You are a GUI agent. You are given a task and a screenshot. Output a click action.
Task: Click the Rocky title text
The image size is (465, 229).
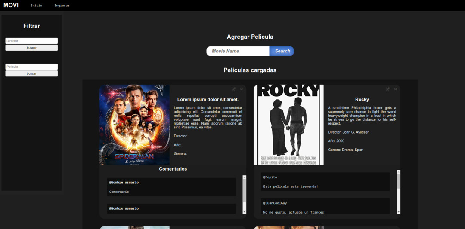coord(362,99)
